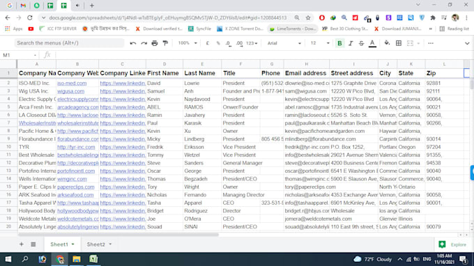The height and width of the screenshot is (266, 474).
Task: Select the Email address header cell
Action: pos(307,73)
